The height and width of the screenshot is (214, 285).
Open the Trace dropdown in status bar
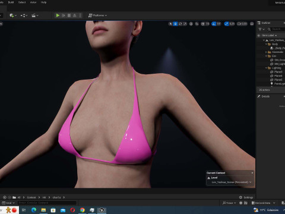229,203
